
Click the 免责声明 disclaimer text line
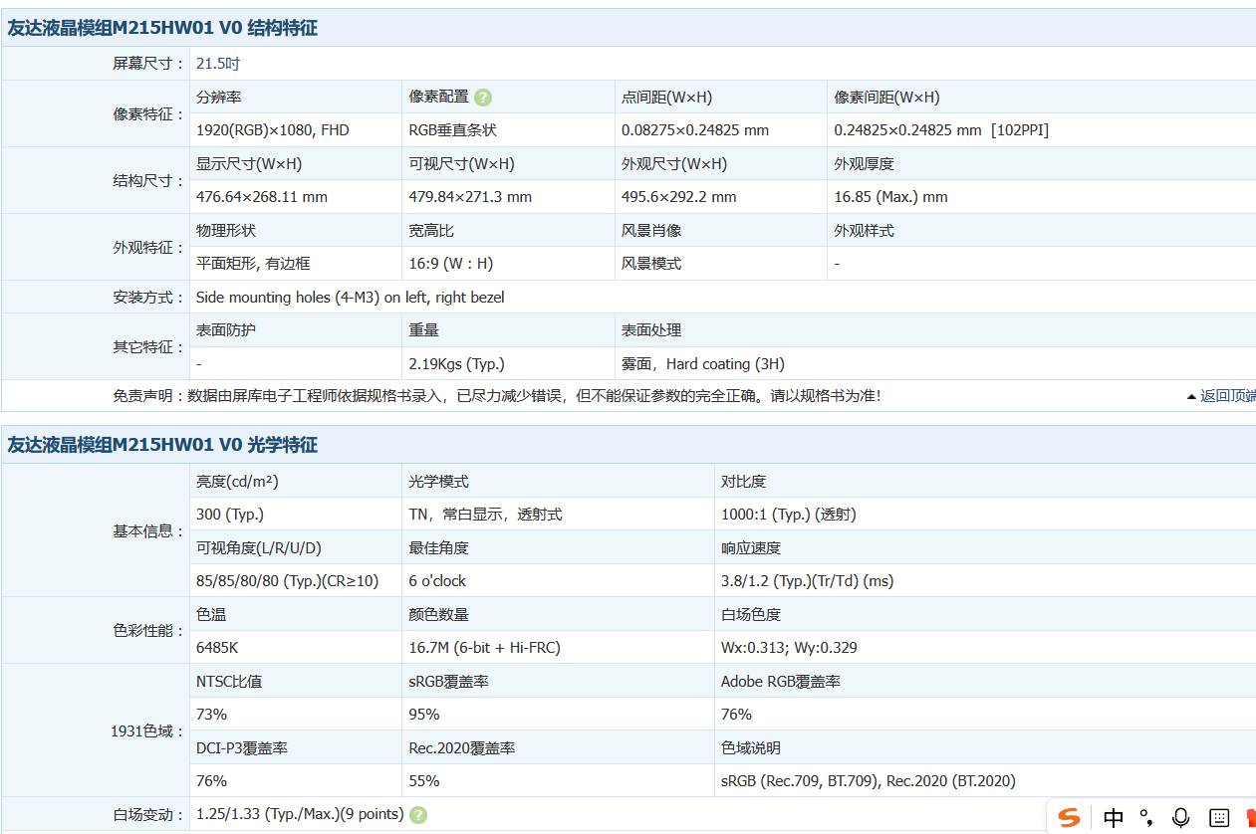497,396
